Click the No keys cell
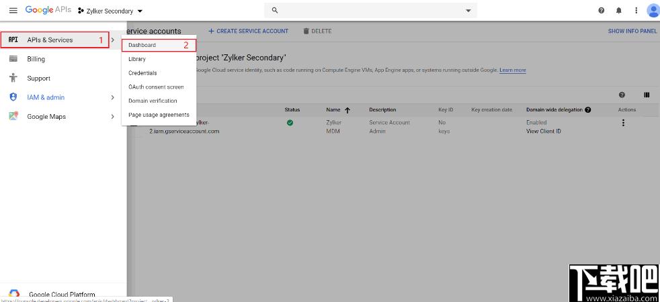This screenshot has width=660, height=302. tap(444, 127)
